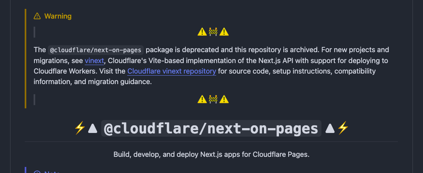Click the white triangle emoji after the heading title
423x173 pixels.
pyautogui.click(x=330, y=128)
